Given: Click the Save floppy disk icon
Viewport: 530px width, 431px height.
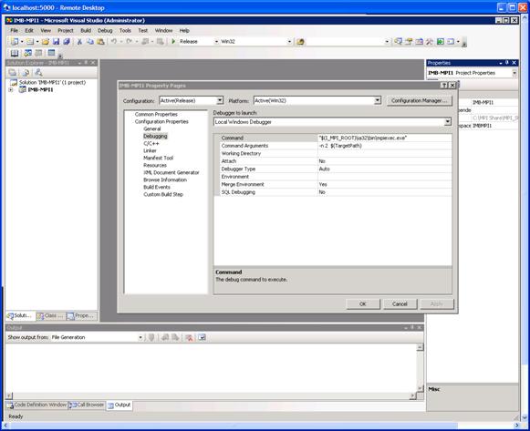Looking at the screenshot, I should pyautogui.click(x=57, y=42).
